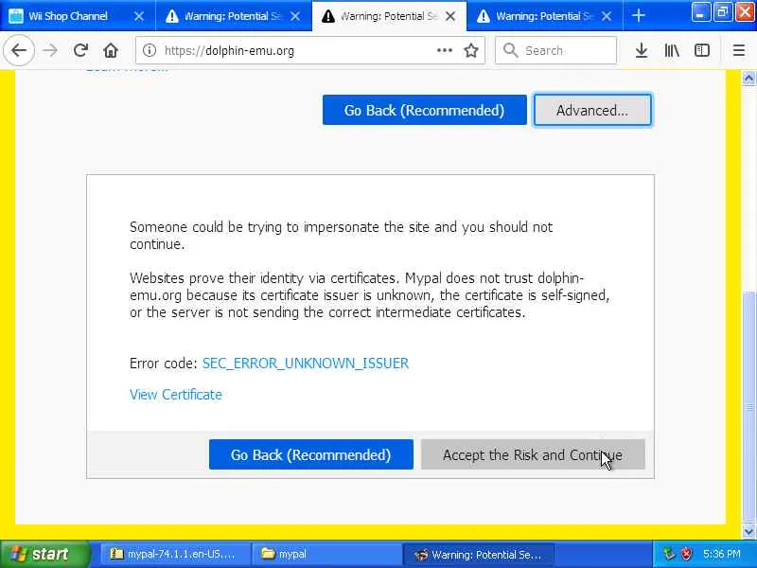This screenshot has height=568, width=757.
Task: Open site information icon in address bar
Action: click(x=150, y=50)
